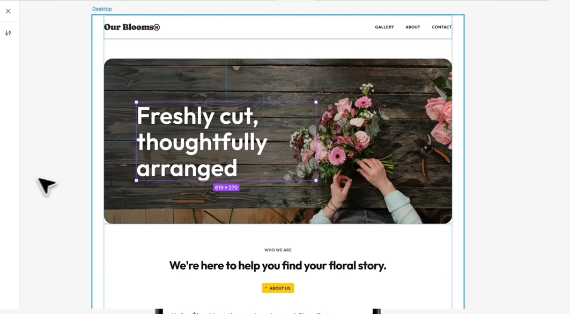This screenshot has height=314, width=570.
Task: Click the top-left handle of selected heading
Action: pyautogui.click(x=136, y=102)
